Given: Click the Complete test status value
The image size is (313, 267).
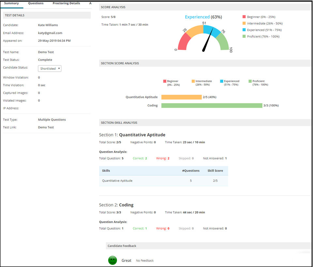Looking at the screenshot, I should tap(45, 60).
